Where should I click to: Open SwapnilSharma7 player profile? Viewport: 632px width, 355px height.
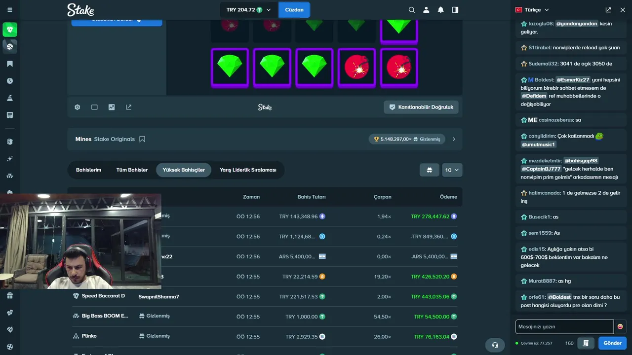pos(158,296)
